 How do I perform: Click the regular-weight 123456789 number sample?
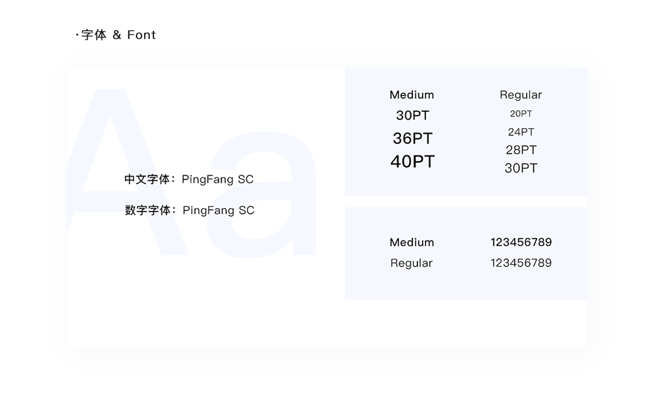[521, 263]
